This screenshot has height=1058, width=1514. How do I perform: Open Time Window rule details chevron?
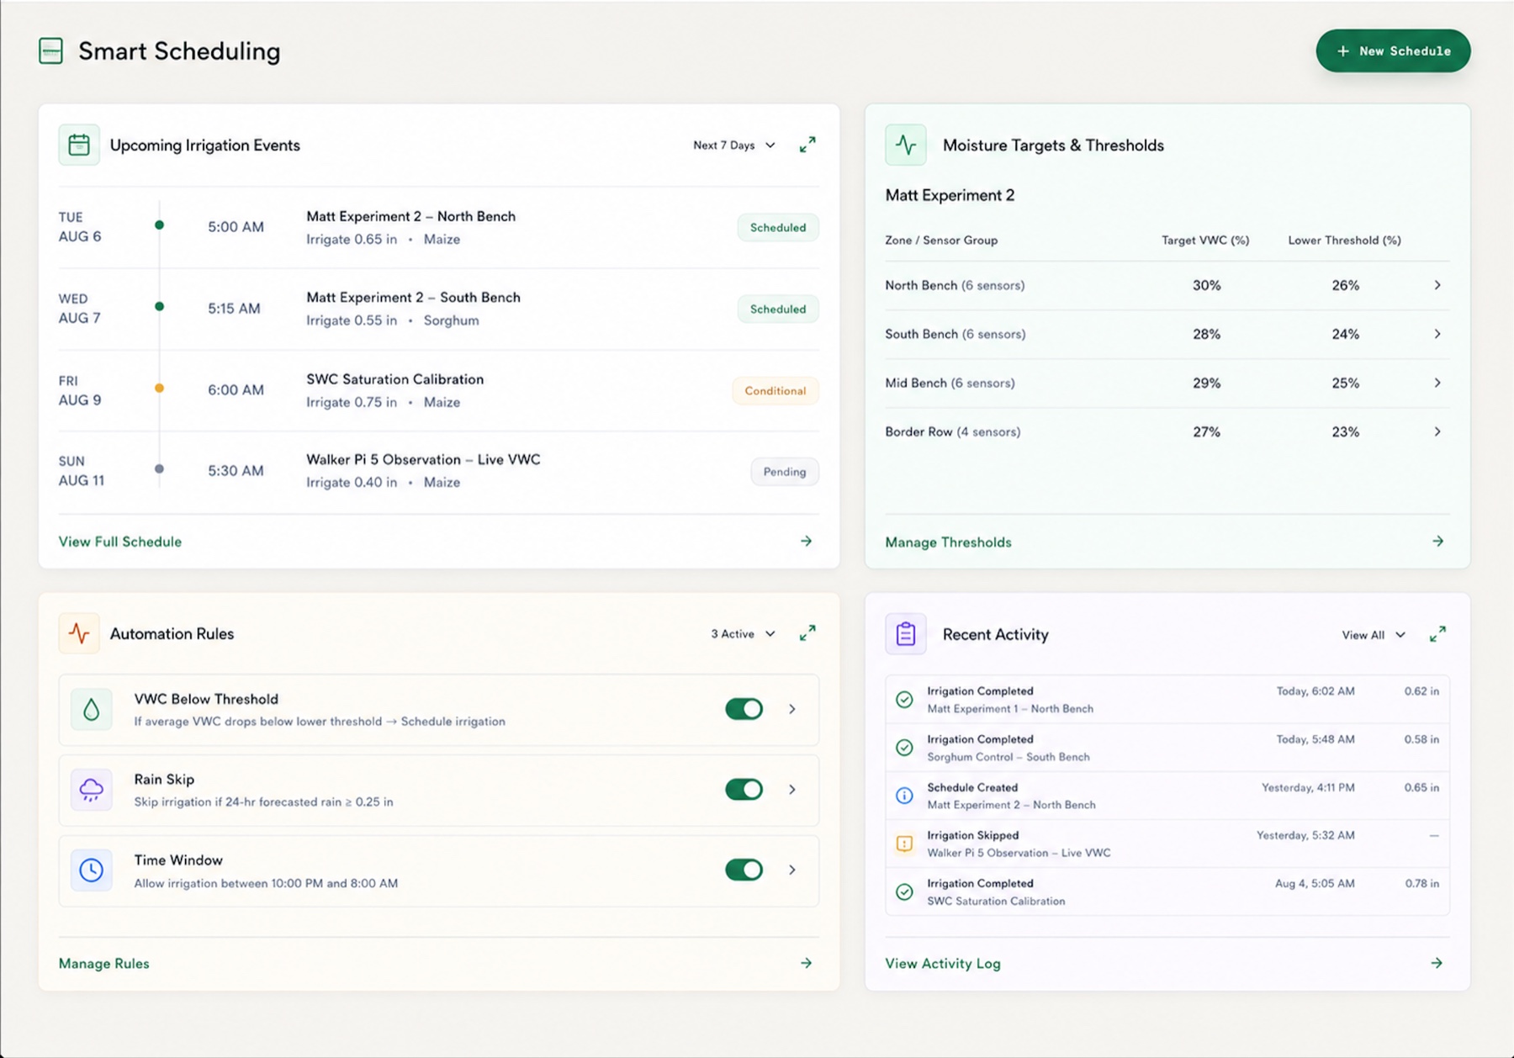point(792,870)
